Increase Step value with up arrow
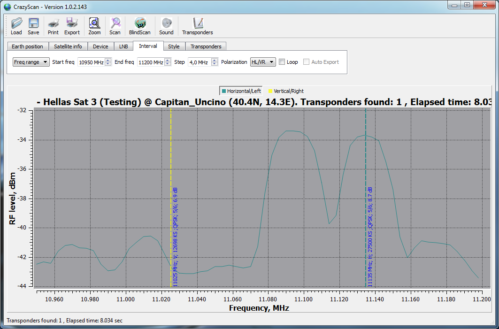Image resolution: width=499 pixels, height=329 pixels. point(215,60)
